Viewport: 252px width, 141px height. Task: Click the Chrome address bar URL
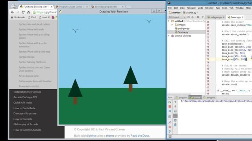(46, 12)
